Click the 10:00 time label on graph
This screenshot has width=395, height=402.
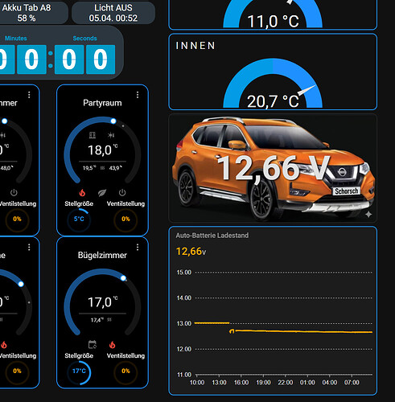click(197, 383)
